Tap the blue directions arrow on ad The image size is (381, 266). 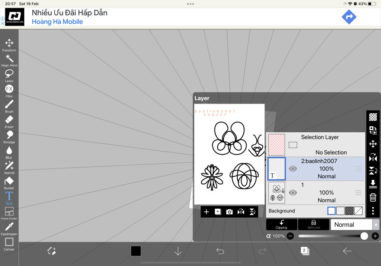(x=349, y=17)
